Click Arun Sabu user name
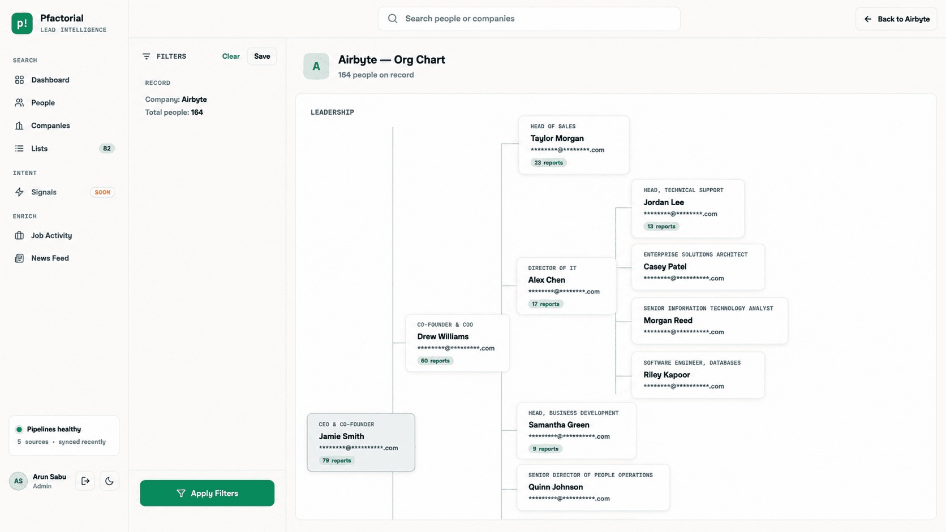The image size is (946, 532). click(49, 477)
